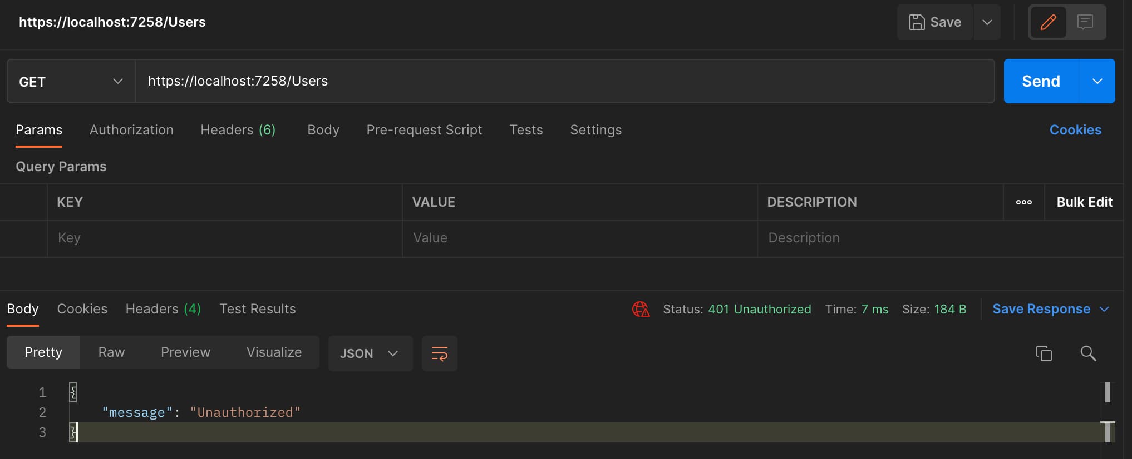Expand the Save options arrow
Screen dimensions: 1132x459
(987, 22)
